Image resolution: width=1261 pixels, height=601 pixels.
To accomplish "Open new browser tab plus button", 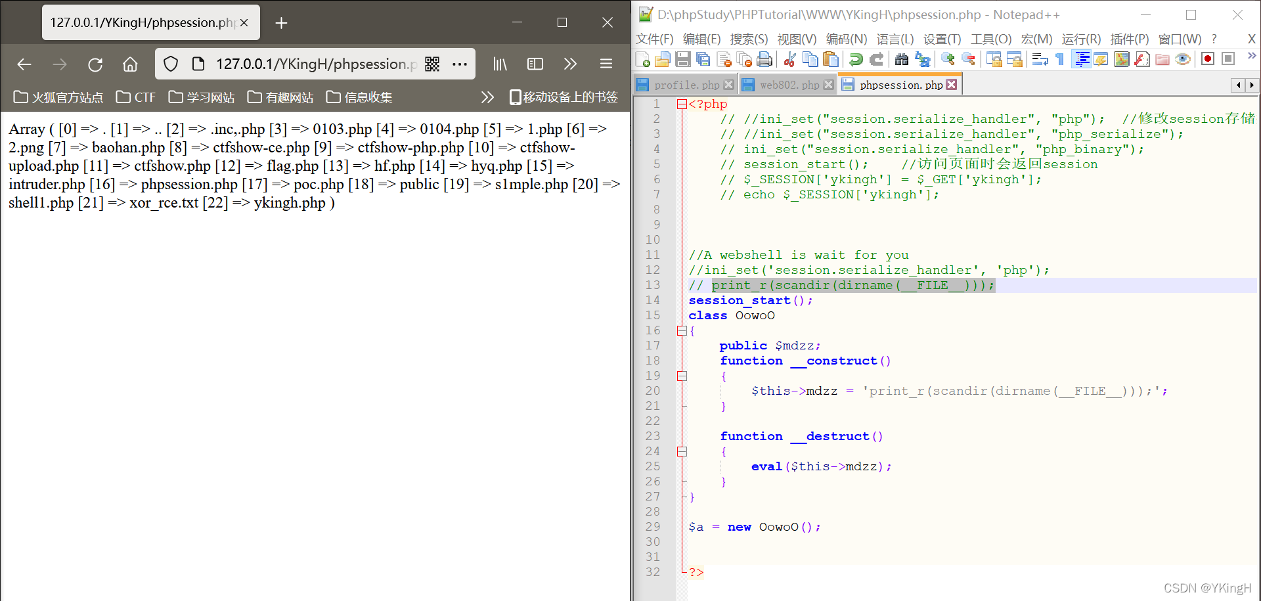I will coord(281,23).
